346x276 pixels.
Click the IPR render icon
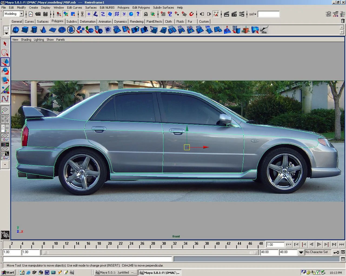[234, 14]
